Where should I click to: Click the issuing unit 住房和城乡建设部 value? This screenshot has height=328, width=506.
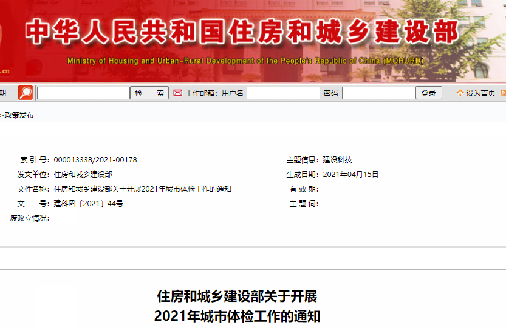point(83,175)
